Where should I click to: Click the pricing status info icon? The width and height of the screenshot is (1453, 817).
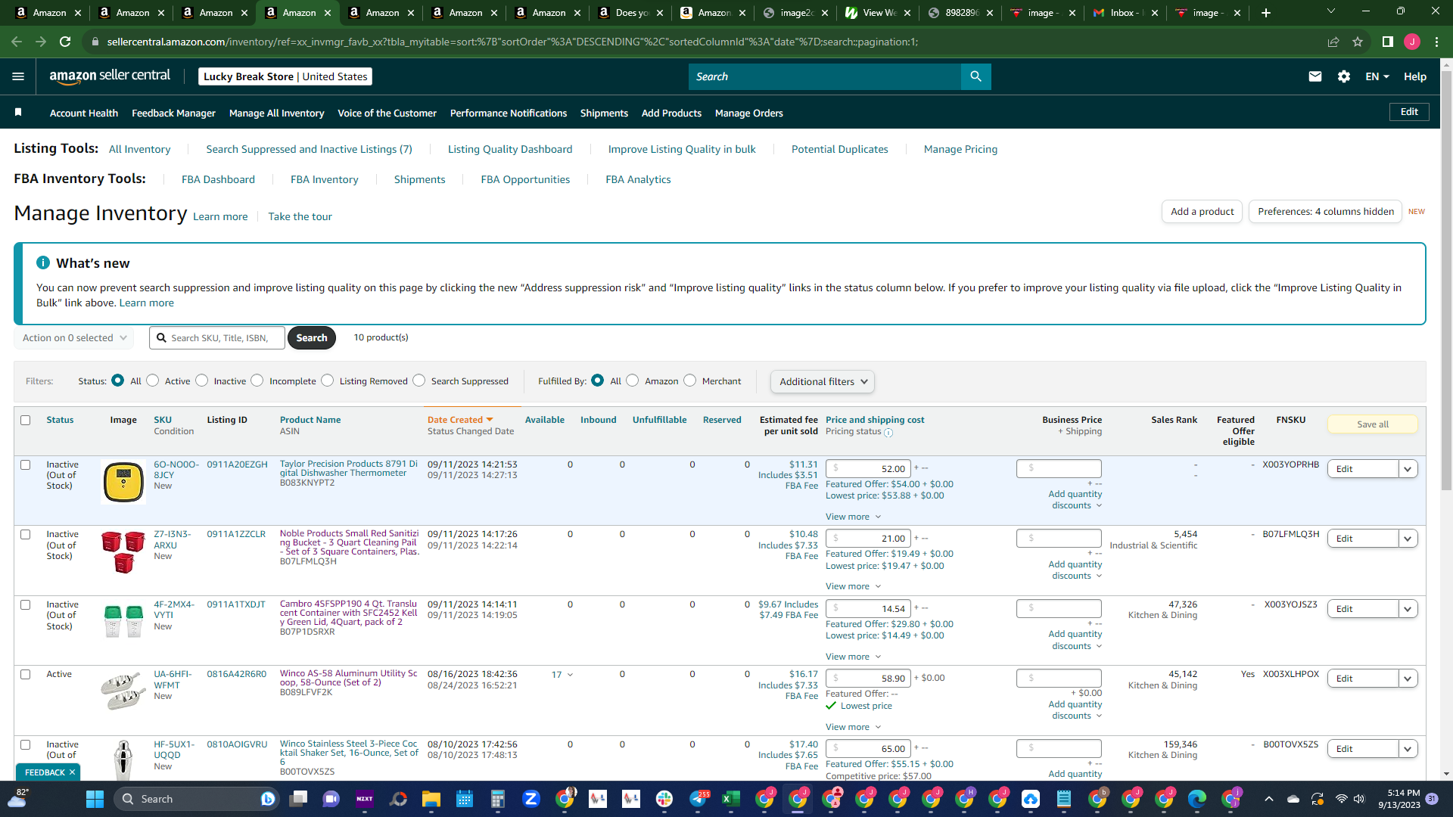click(x=888, y=433)
